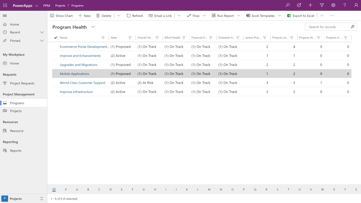Viewport: 361px width, 203px height.
Task: Open State column filter icon
Action: [x=130, y=37]
